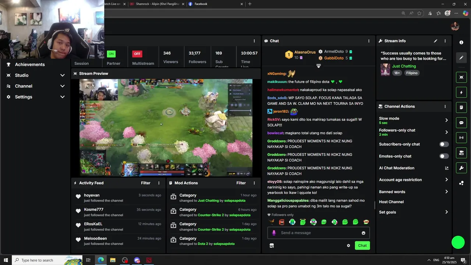Screen dimensions: 471x265
Task: Click the Send a message field
Action: click(319, 233)
